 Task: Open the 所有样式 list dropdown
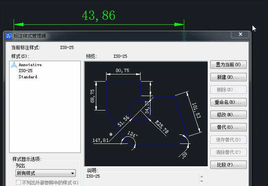click(46, 173)
